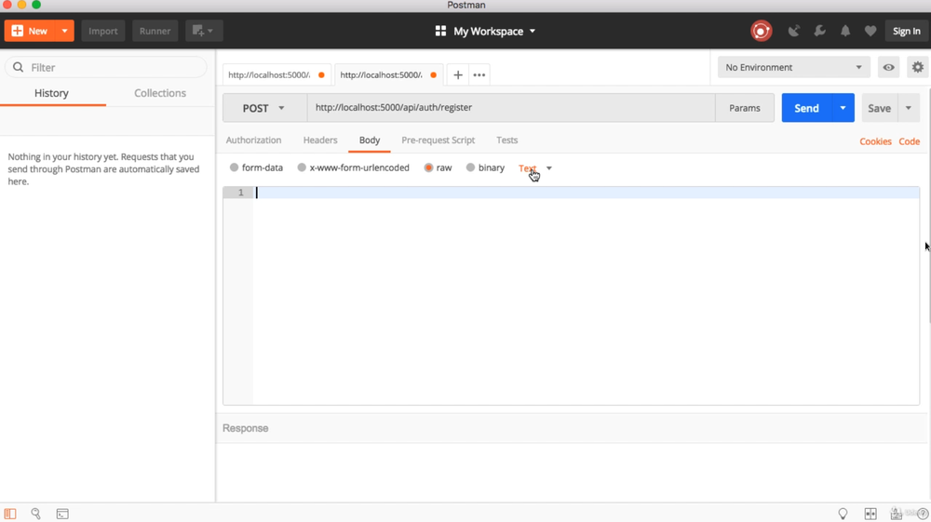
Task: Expand the Send button dropdown arrow
Action: 843,108
